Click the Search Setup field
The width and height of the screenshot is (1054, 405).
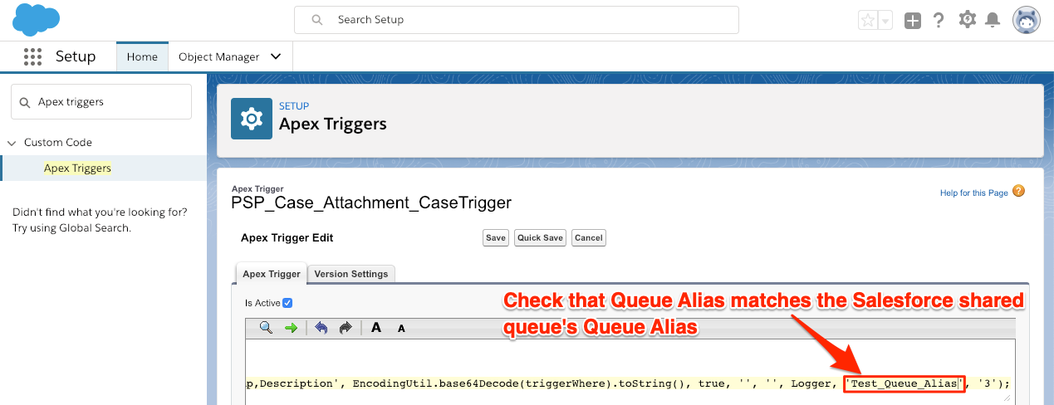(x=517, y=19)
